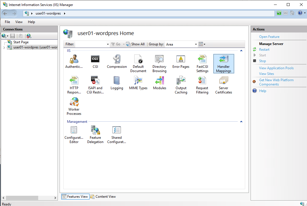Open the CGI feature
307x206 pixels.
pyautogui.click(x=95, y=62)
